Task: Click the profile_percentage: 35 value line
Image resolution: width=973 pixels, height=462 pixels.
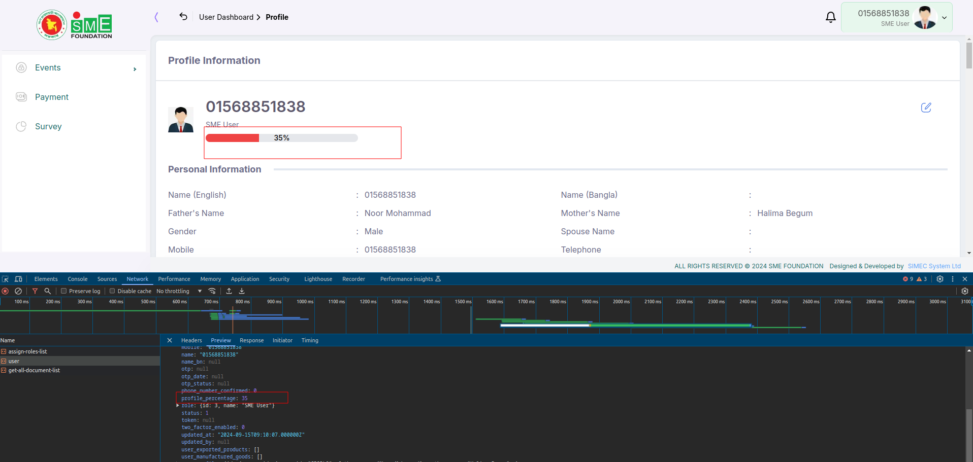Action: pyautogui.click(x=214, y=398)
